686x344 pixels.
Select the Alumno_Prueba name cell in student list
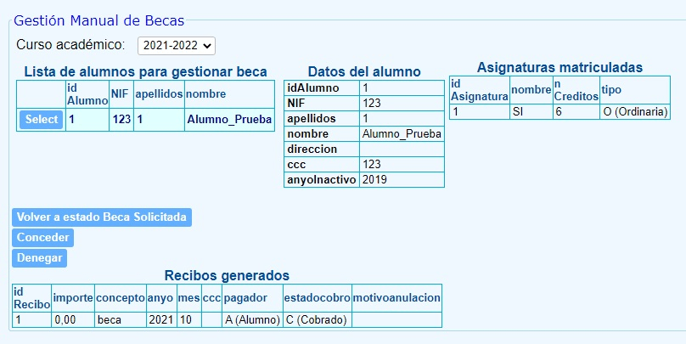[x=229, y=120]
